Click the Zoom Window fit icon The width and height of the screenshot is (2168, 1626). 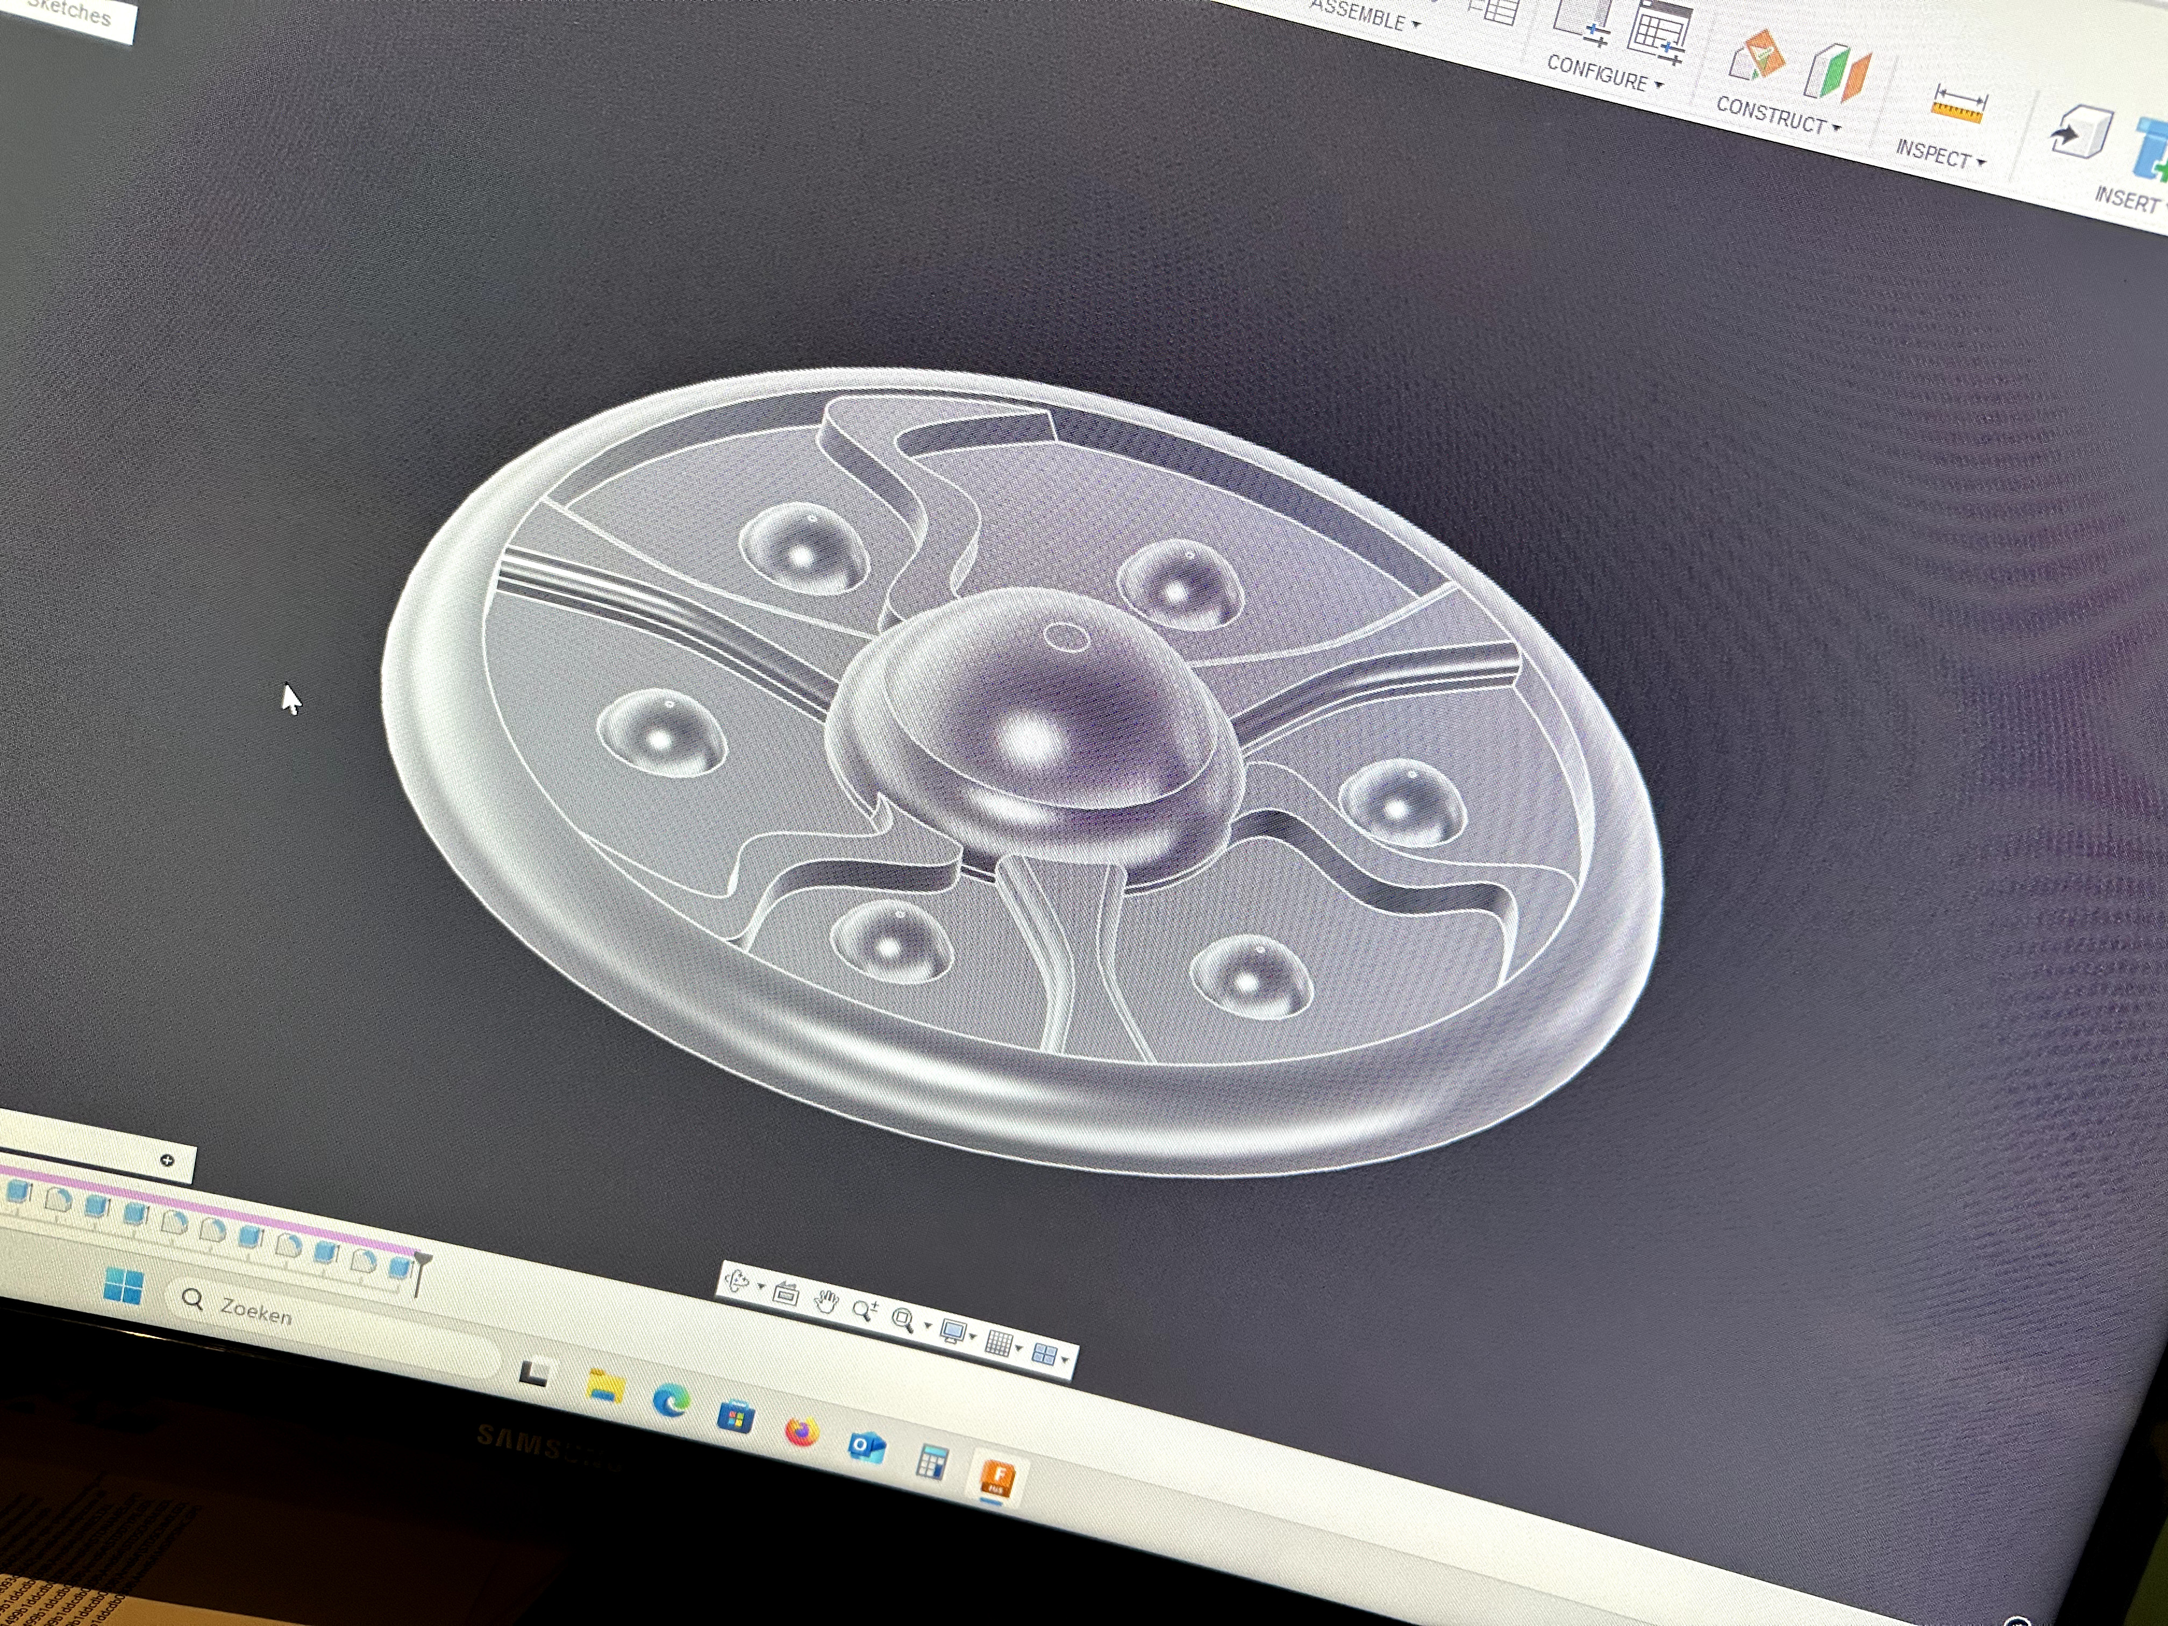tap(903, 1321)
